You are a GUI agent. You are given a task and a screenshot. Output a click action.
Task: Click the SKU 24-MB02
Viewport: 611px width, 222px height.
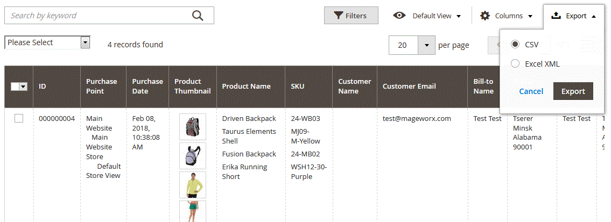pos(306,154)
